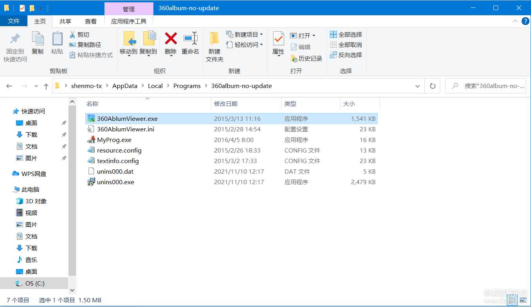Click 全部选择 to select all items

tap(346, 34)
